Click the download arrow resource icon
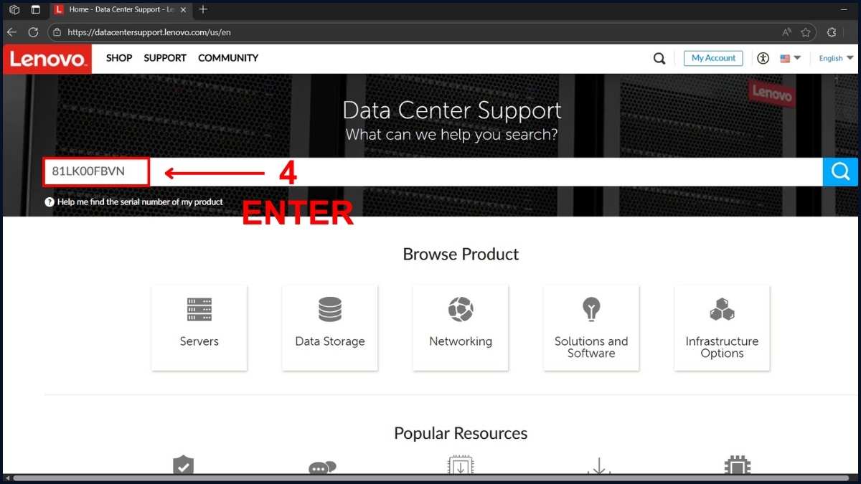 (598, 466)
